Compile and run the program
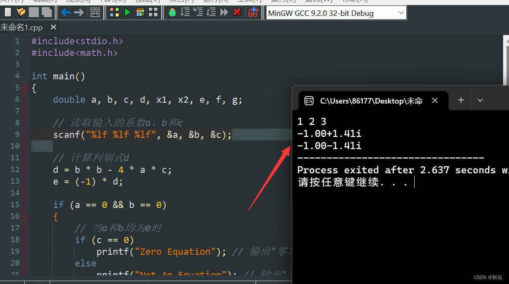Screen dimensions: 509x284 pos(140,13)
